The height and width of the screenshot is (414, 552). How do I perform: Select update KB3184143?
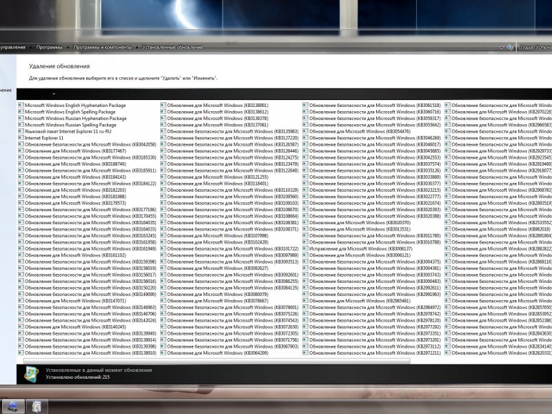[x=72, y=177]
